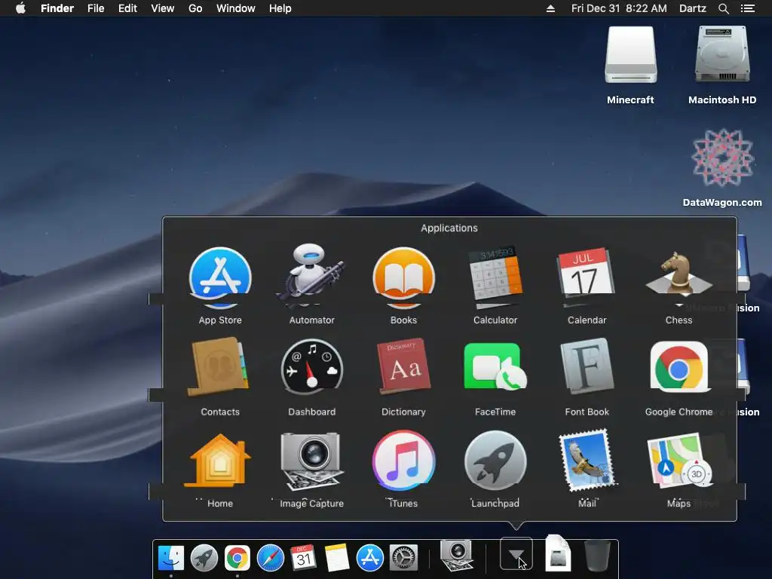Viewport: 772px width, 579px height.
Task: Click the Finder icon in the Dock
Action: click(x=171, y=558)
